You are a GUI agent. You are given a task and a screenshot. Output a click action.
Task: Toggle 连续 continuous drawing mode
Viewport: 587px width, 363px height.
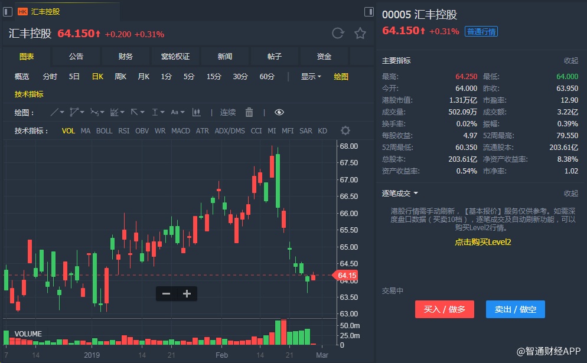tap(227, 112)
